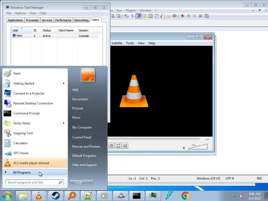The height and width of the screenshot is (201, 268).
Task: Switch to Task Manager Applications tab
Action: coord(15,20)
